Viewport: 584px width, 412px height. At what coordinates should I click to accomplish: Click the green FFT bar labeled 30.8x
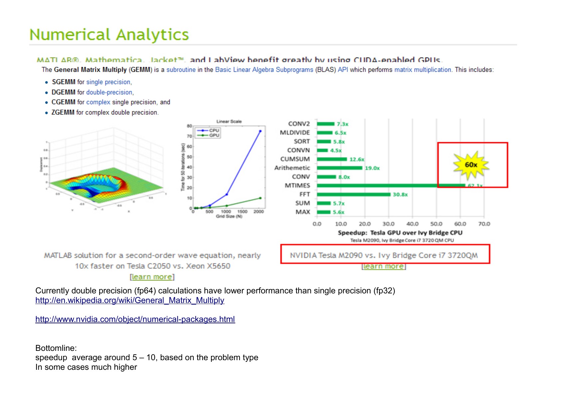pos(353,194)
